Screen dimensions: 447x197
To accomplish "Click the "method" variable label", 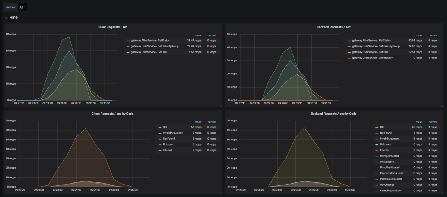I will click(x=10, y=7).
